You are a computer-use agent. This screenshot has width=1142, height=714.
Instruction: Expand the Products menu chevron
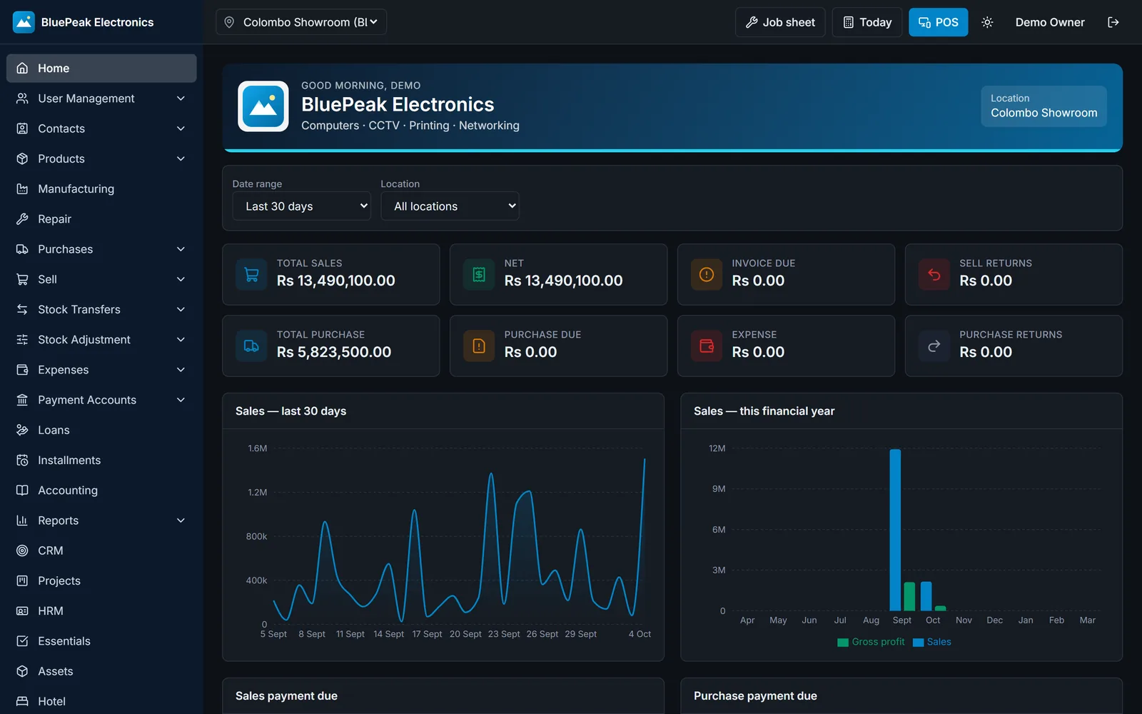coord(181,159)
